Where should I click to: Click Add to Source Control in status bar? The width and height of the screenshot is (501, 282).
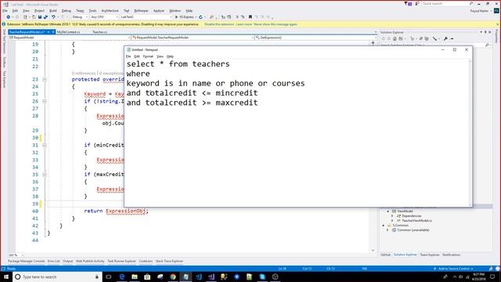[454, 269]
